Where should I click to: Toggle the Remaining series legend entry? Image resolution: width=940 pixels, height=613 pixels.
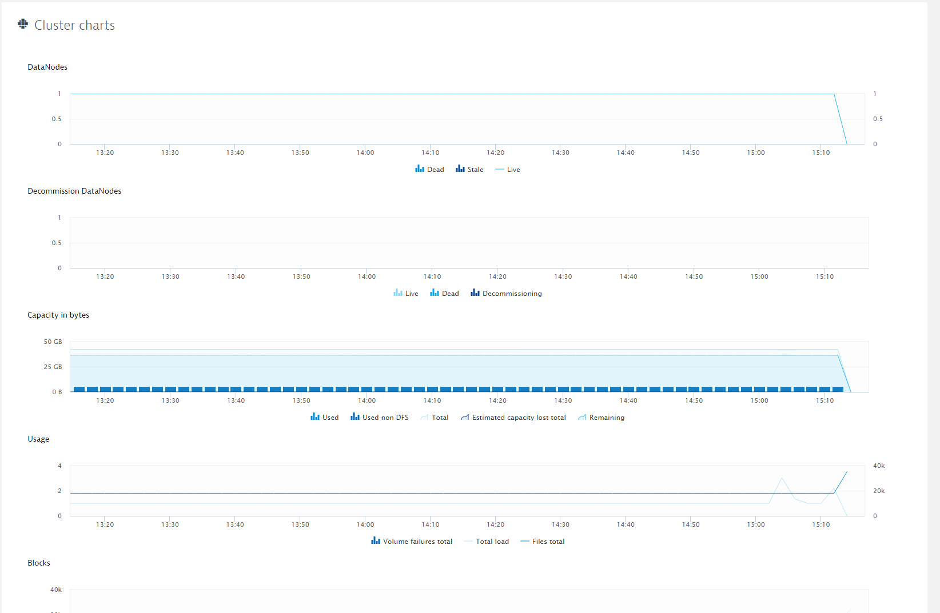(601, 418)
